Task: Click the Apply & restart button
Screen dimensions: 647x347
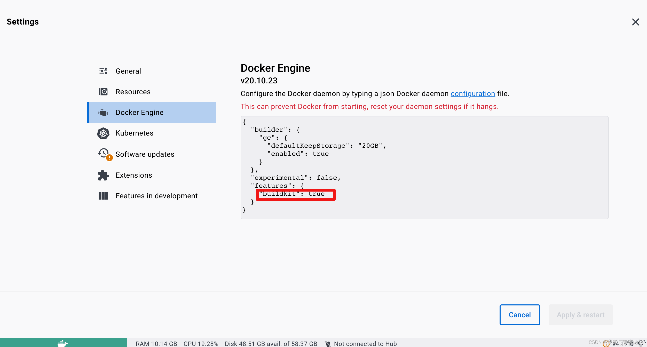Action: (580, 315)
